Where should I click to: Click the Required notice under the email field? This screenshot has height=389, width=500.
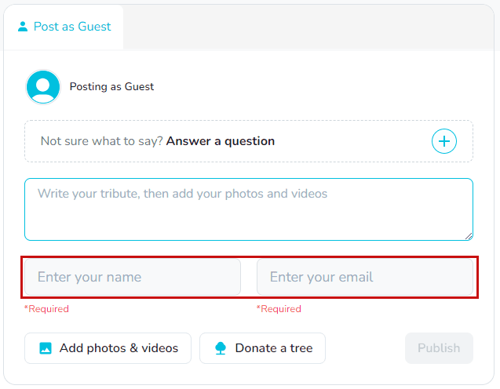pyautogui.click(x=279, y=309)
